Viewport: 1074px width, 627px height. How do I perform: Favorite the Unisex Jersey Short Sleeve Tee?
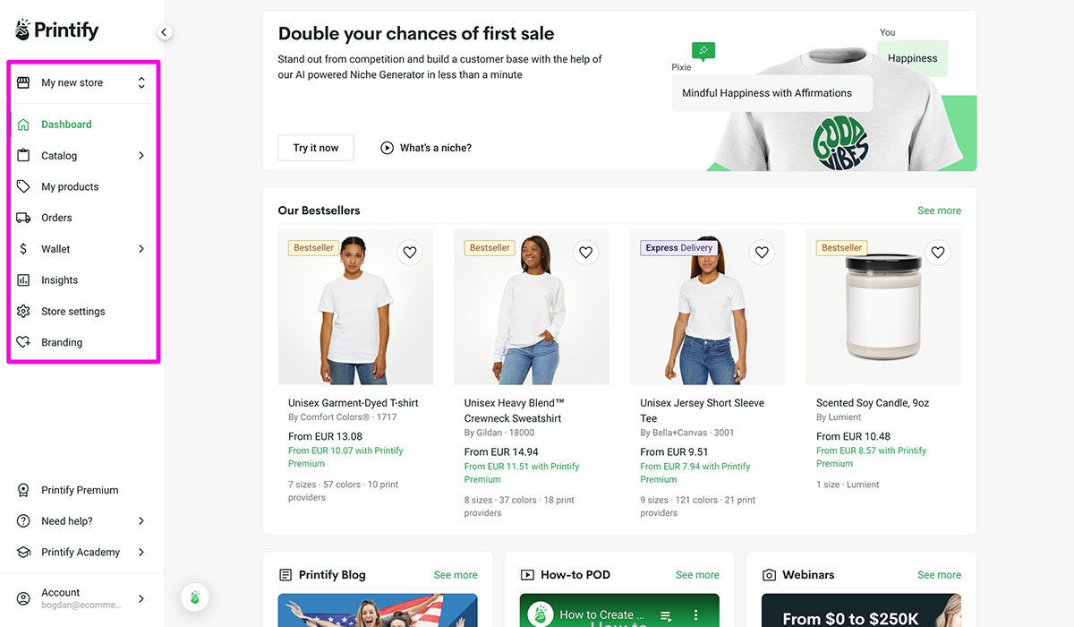(762, 253)
